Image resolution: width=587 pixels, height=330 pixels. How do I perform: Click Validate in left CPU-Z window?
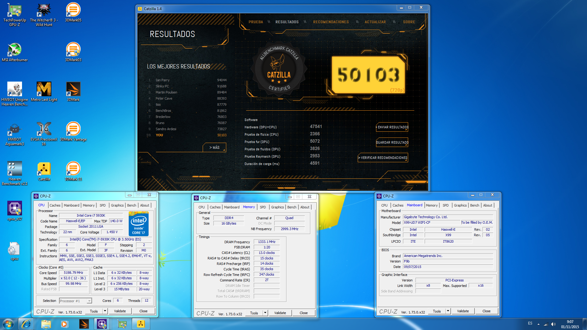(x=120, y=311)
